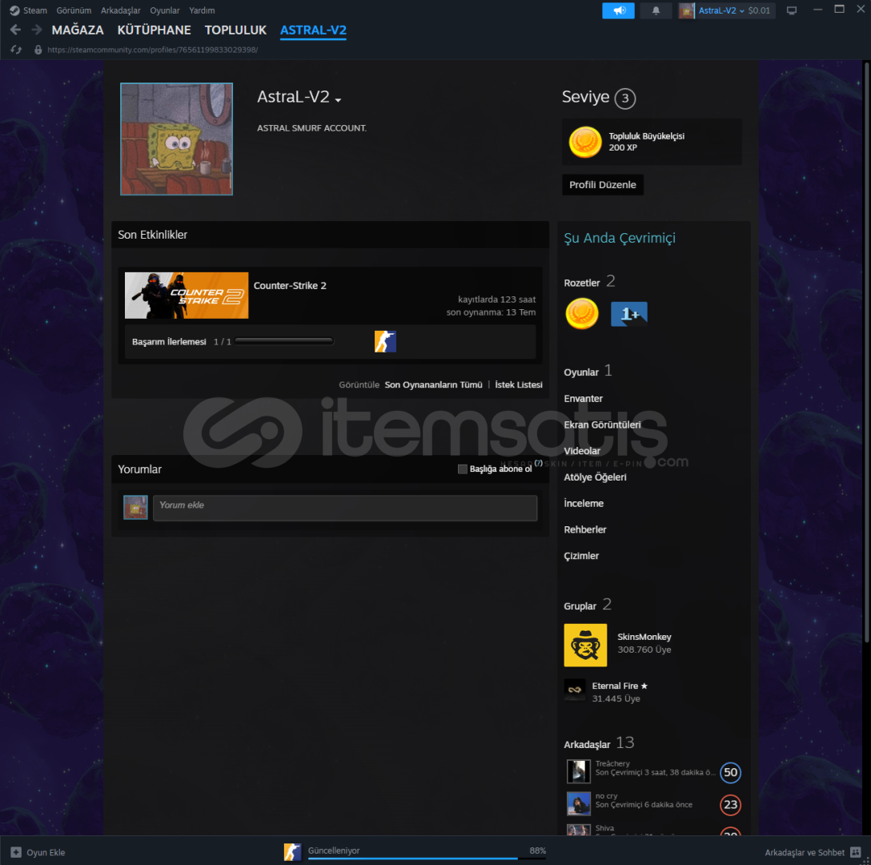871x865 pixels.
Task: Click the CS2 achievement icon
Action: pos(385,341)
